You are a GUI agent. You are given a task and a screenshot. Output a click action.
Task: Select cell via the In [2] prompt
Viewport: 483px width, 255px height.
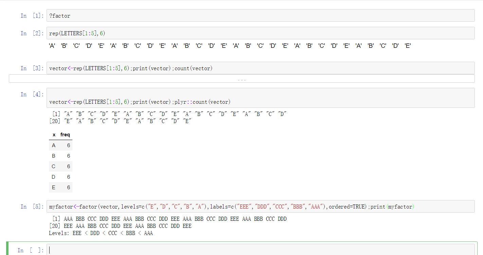[32, 33]
